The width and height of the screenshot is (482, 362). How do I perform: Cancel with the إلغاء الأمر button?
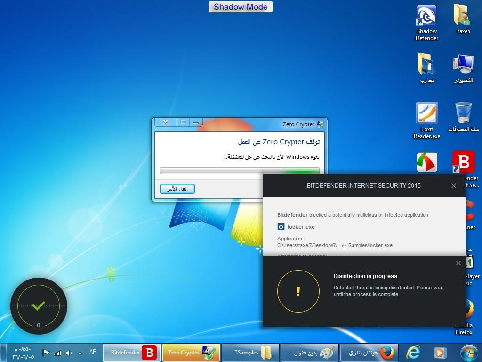point(177,189)
